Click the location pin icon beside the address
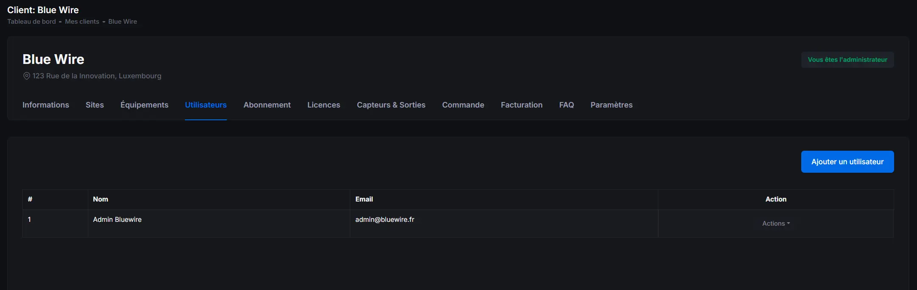The height and width of the screenshot is (290, 917). point(26,76)
